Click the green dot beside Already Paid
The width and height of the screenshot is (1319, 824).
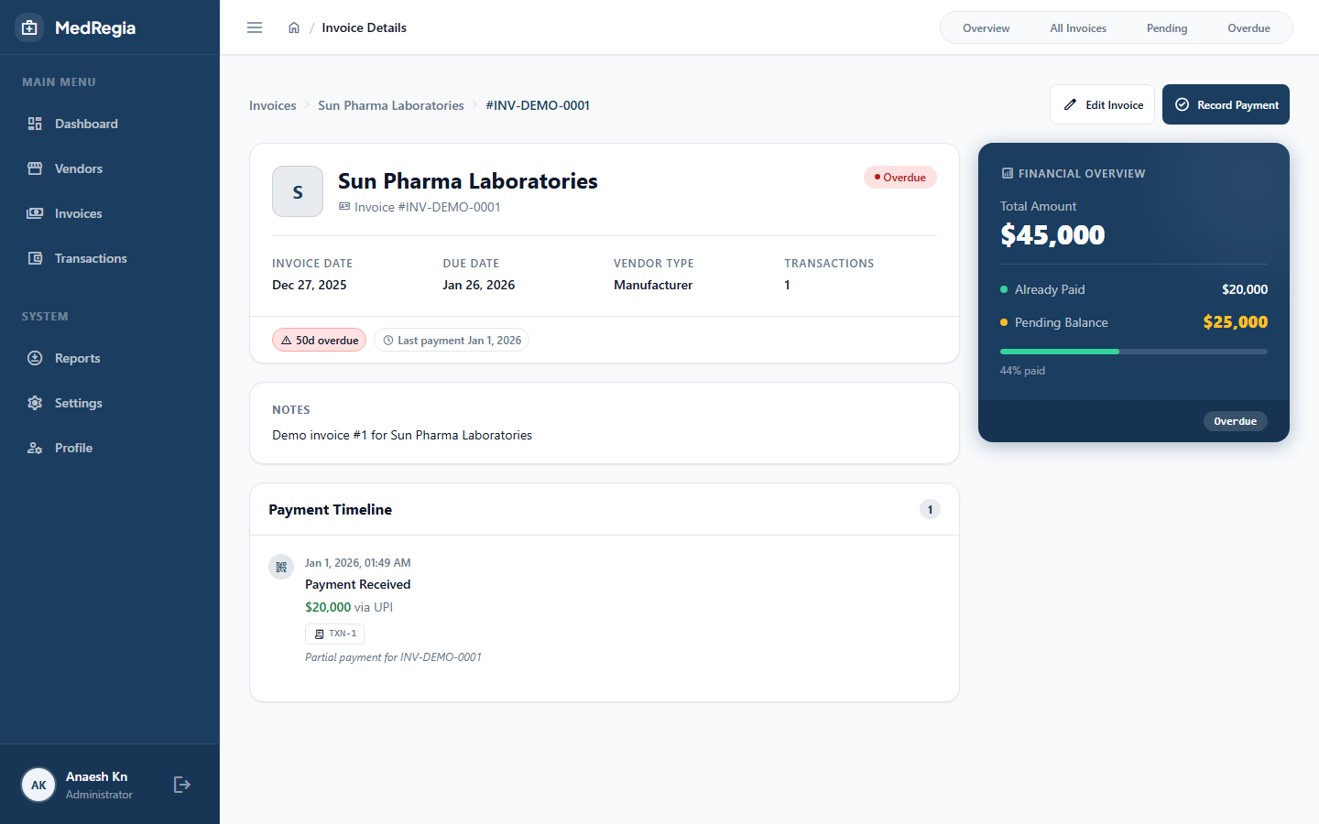[1004, 289]
